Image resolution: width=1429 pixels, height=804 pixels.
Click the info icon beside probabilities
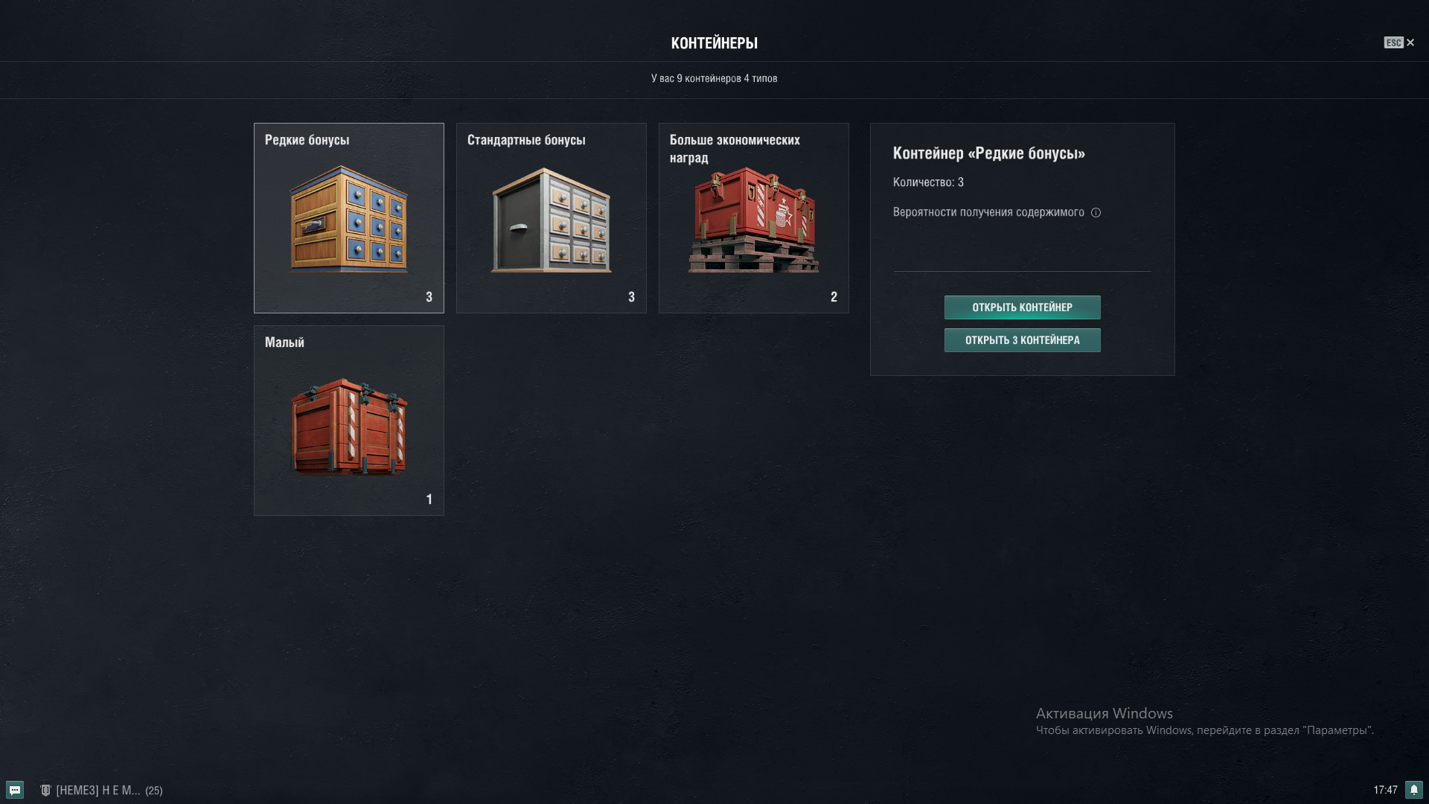(1096, 213)
